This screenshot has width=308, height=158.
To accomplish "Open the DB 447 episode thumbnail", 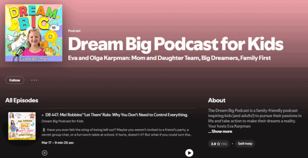I will (x=22, y=126).
